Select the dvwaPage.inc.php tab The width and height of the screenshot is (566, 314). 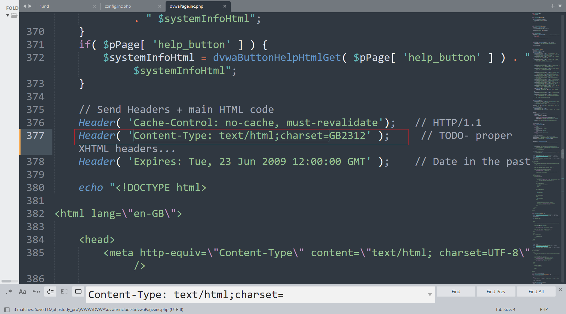click(186, 6)
